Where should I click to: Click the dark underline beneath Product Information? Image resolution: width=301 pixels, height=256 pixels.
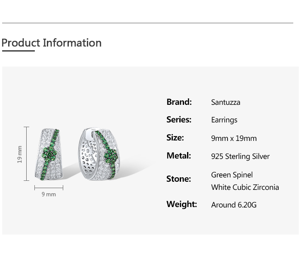pyautogui.click(x=18, y=51)
